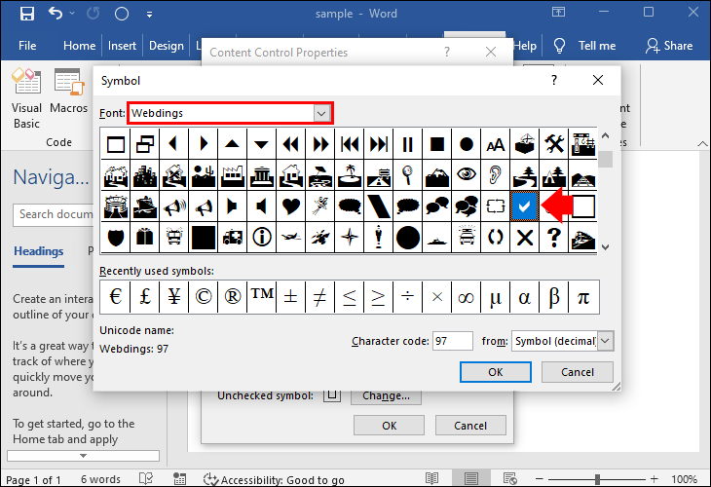
Task: Open the Macros button in ribbon
Action: [69, 97]
